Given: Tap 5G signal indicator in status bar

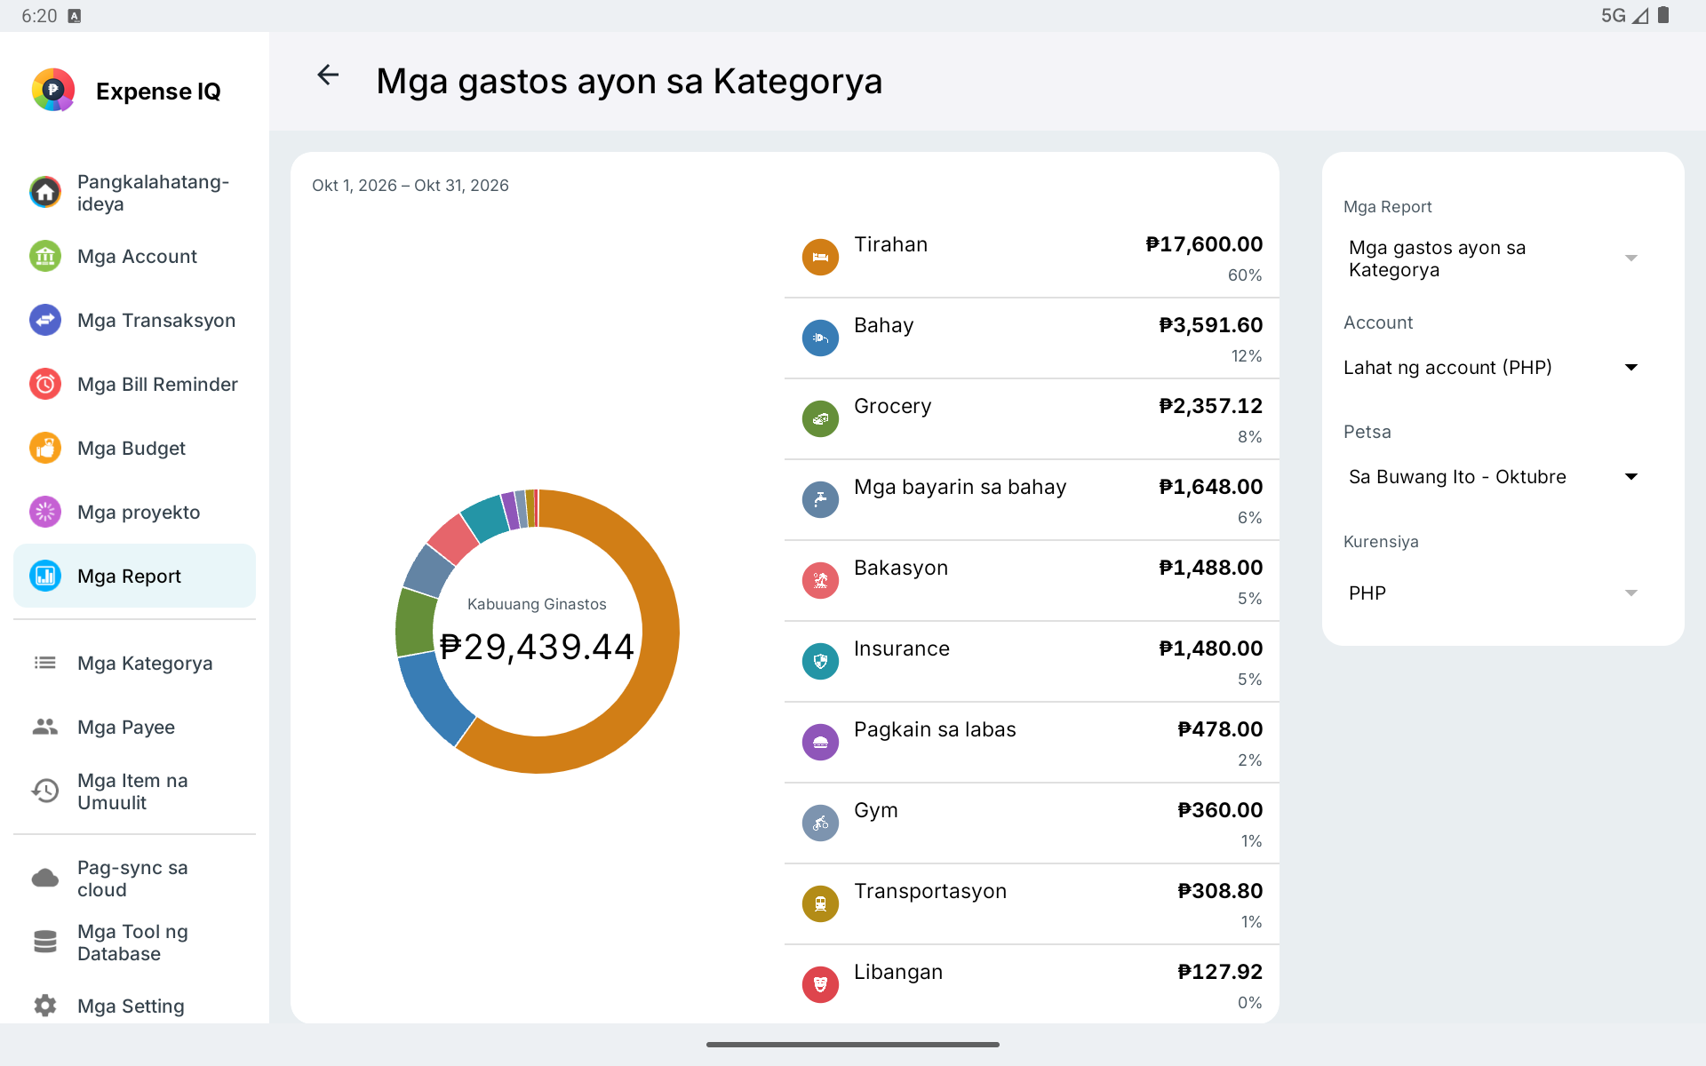Looking at the screenshot, I should [x=1614, y=15].
